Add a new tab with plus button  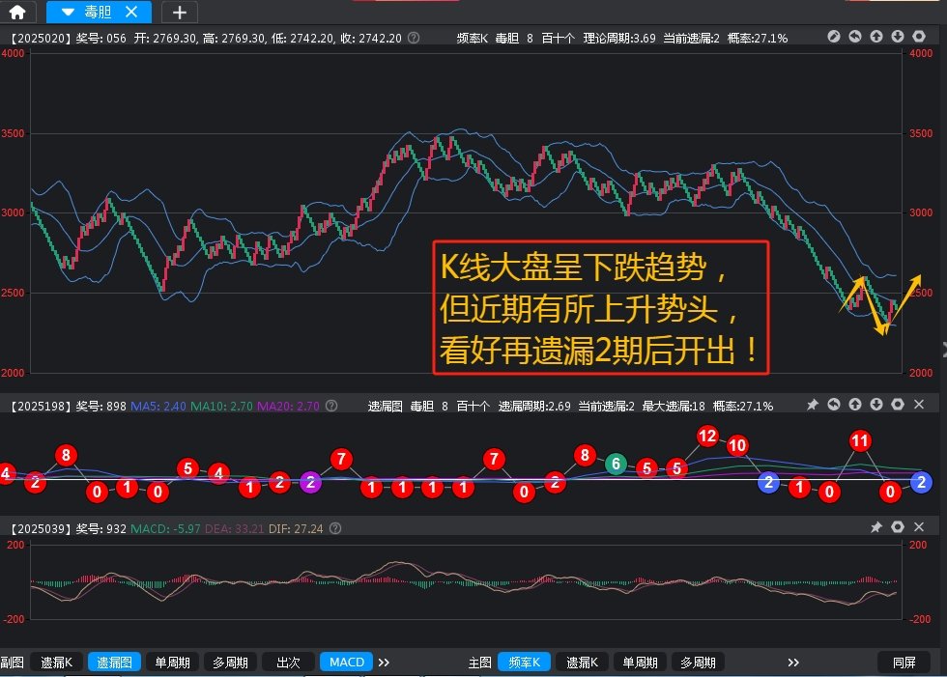coord(180,12)
